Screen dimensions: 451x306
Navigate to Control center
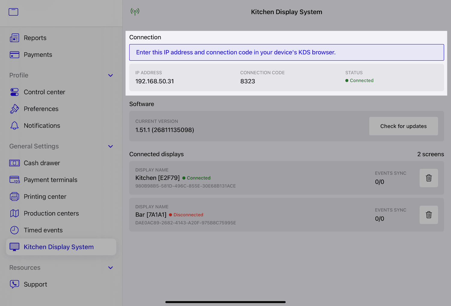pyautogui.click(x=44, y=92)
